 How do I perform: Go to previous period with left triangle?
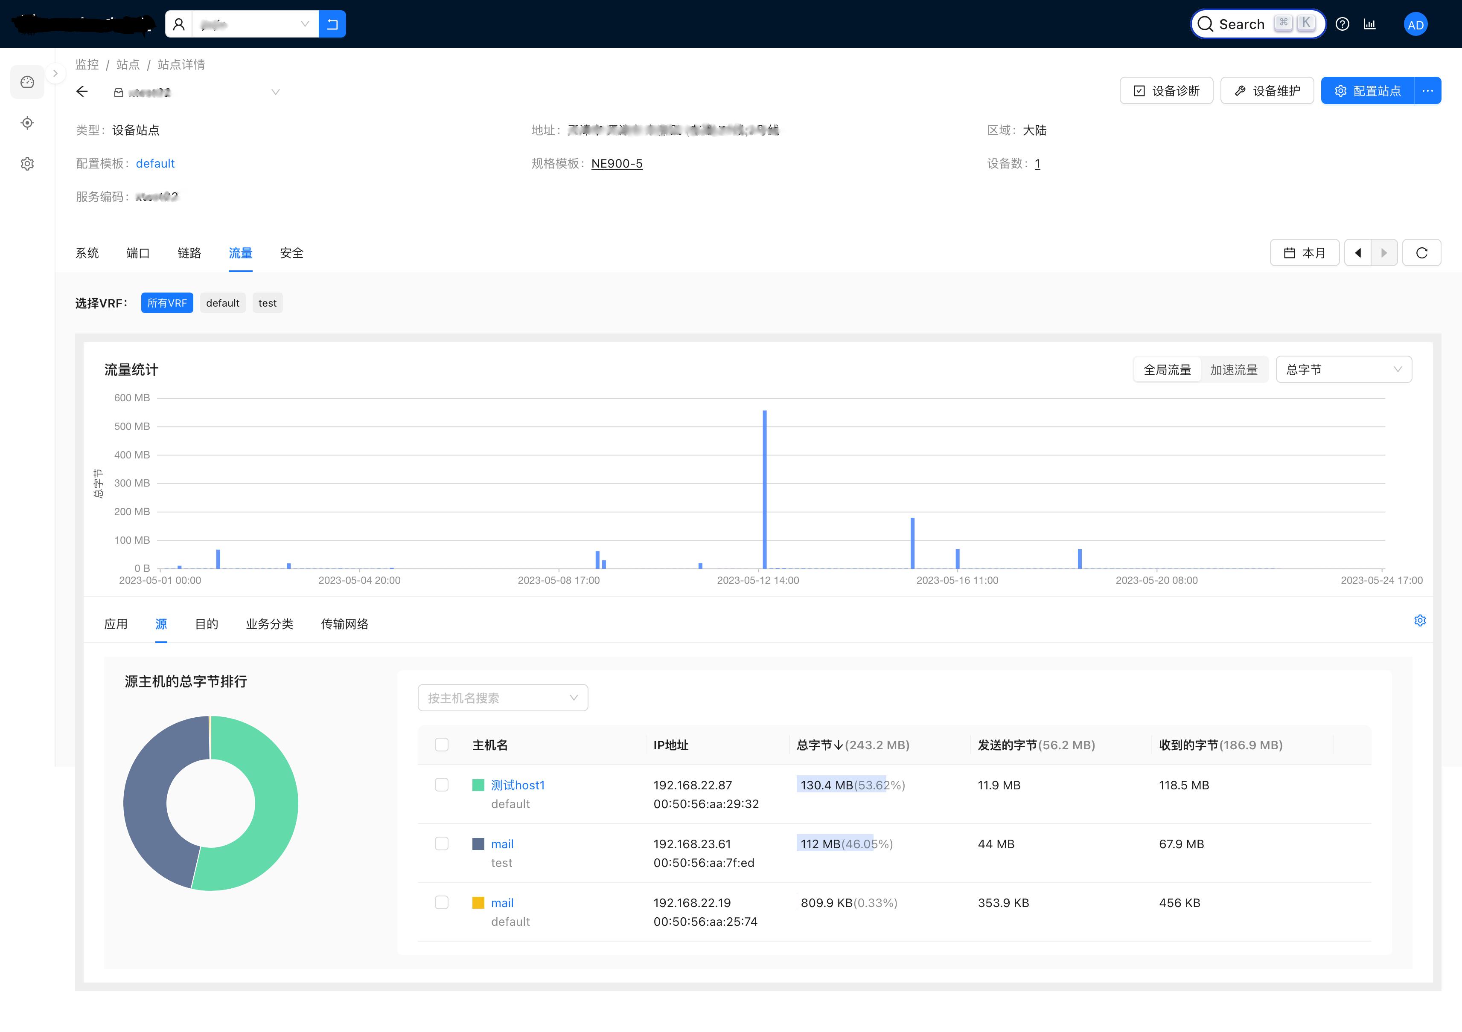pos(1357,253)
